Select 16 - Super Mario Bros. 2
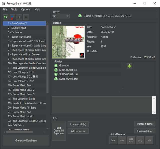 coord(24,90)
